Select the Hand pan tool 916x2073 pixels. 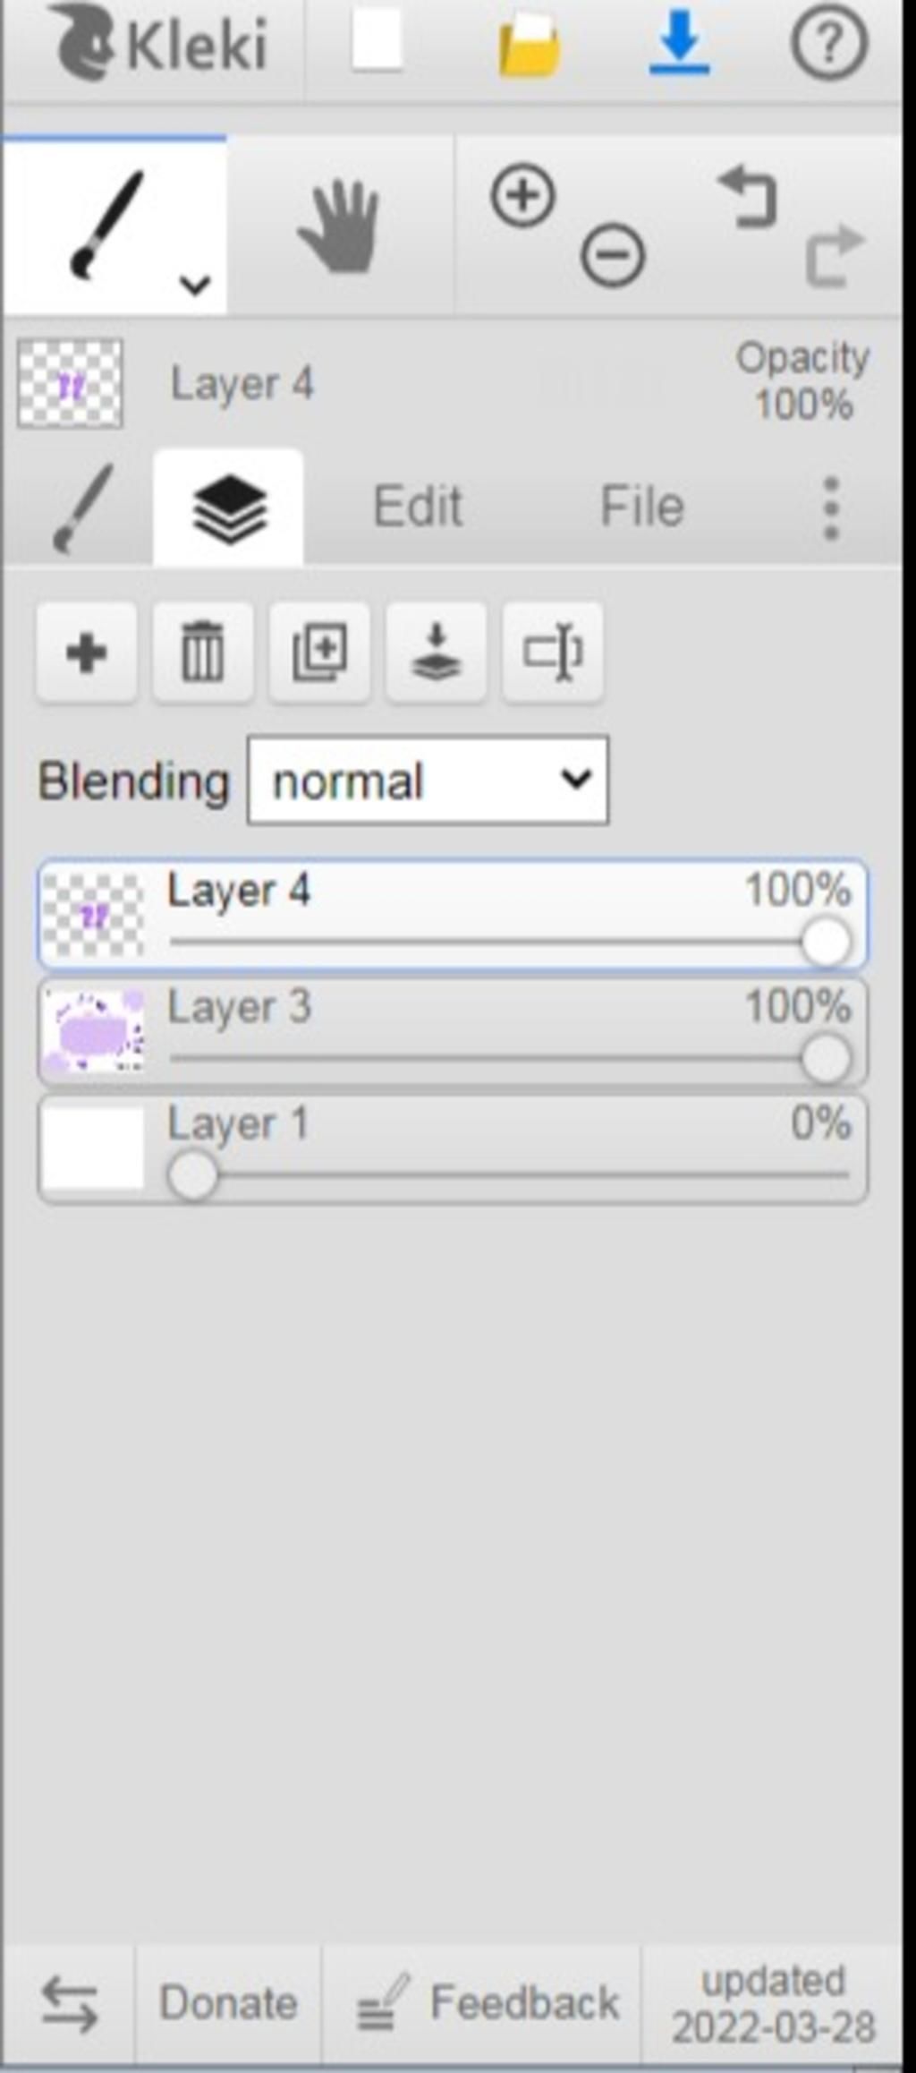340,226
